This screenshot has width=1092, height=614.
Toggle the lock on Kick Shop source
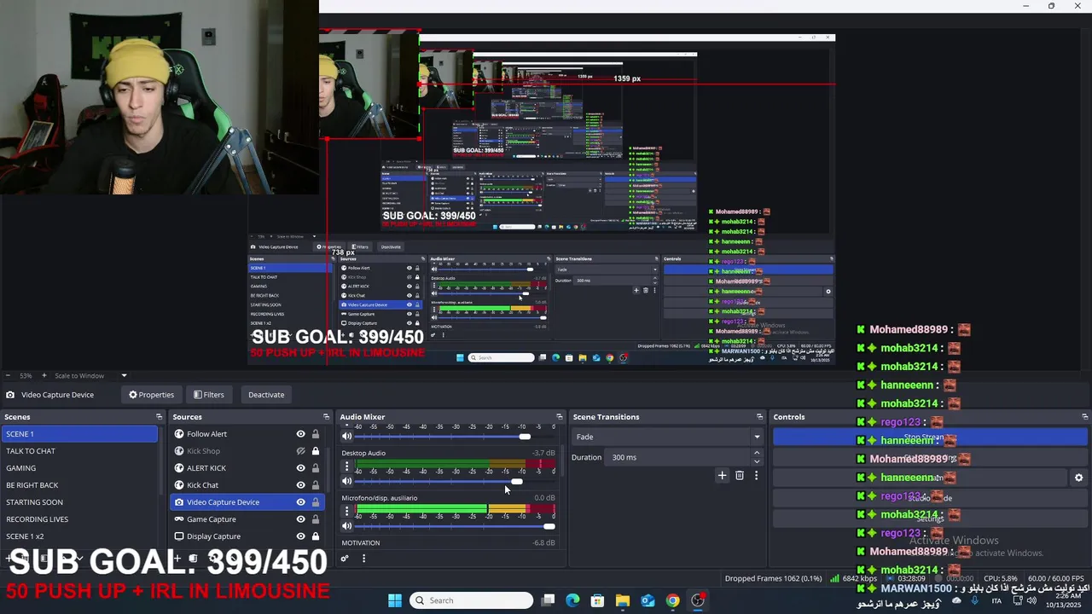[316, 451]
